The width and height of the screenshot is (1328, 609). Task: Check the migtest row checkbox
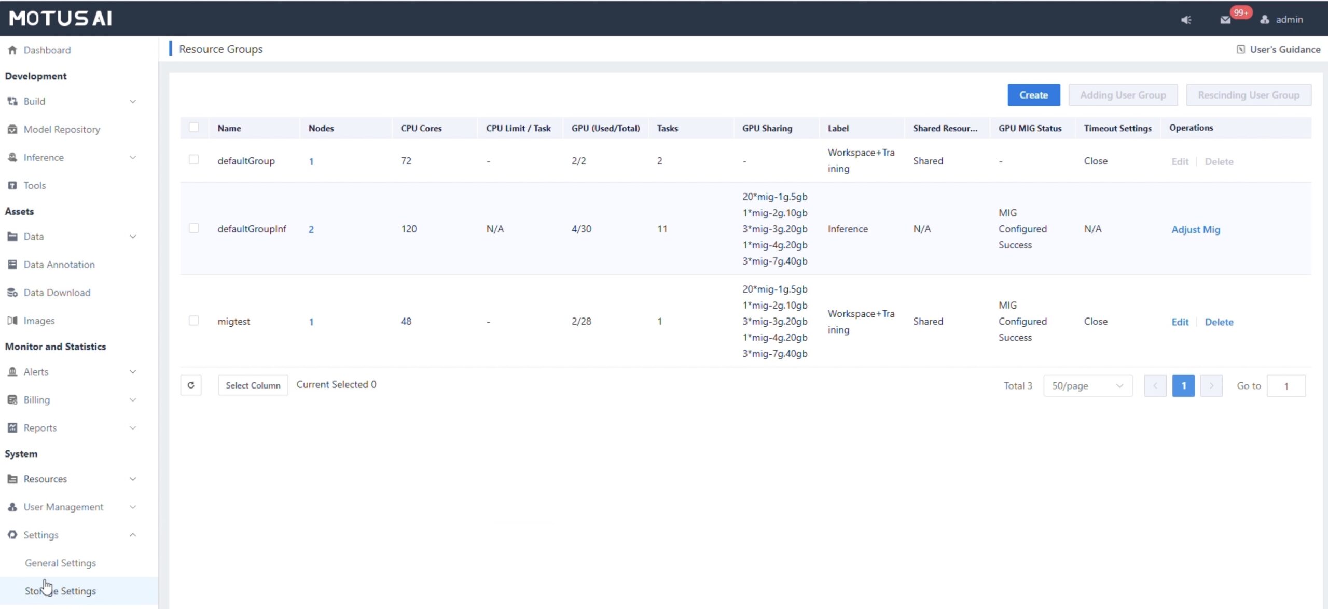click(193, 321)
